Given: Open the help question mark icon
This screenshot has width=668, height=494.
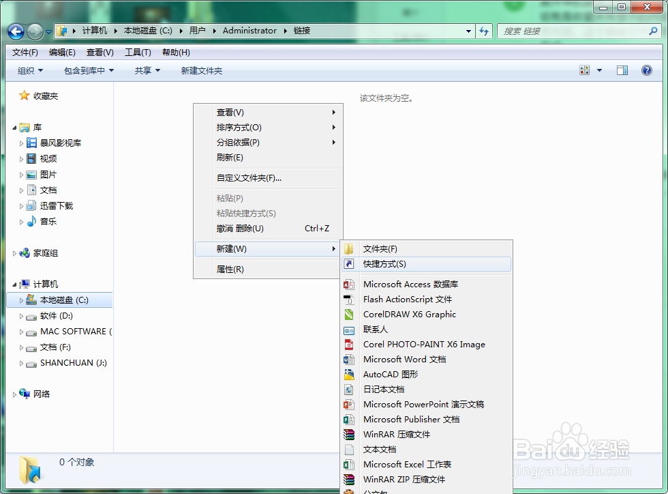Looking at the screenshot, I should pos(647,70).
